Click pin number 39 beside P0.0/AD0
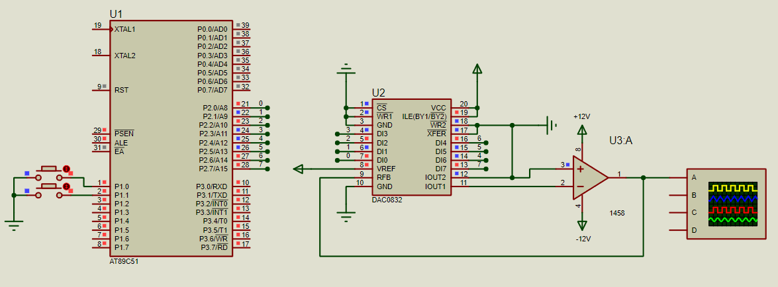This screenshot has width=778, height=287. pyautogui.click(x=245, y=25)
